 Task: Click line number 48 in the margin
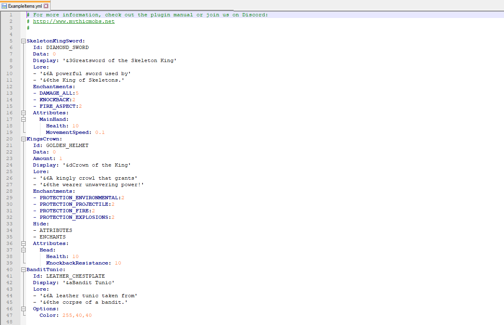pos(9,322)
